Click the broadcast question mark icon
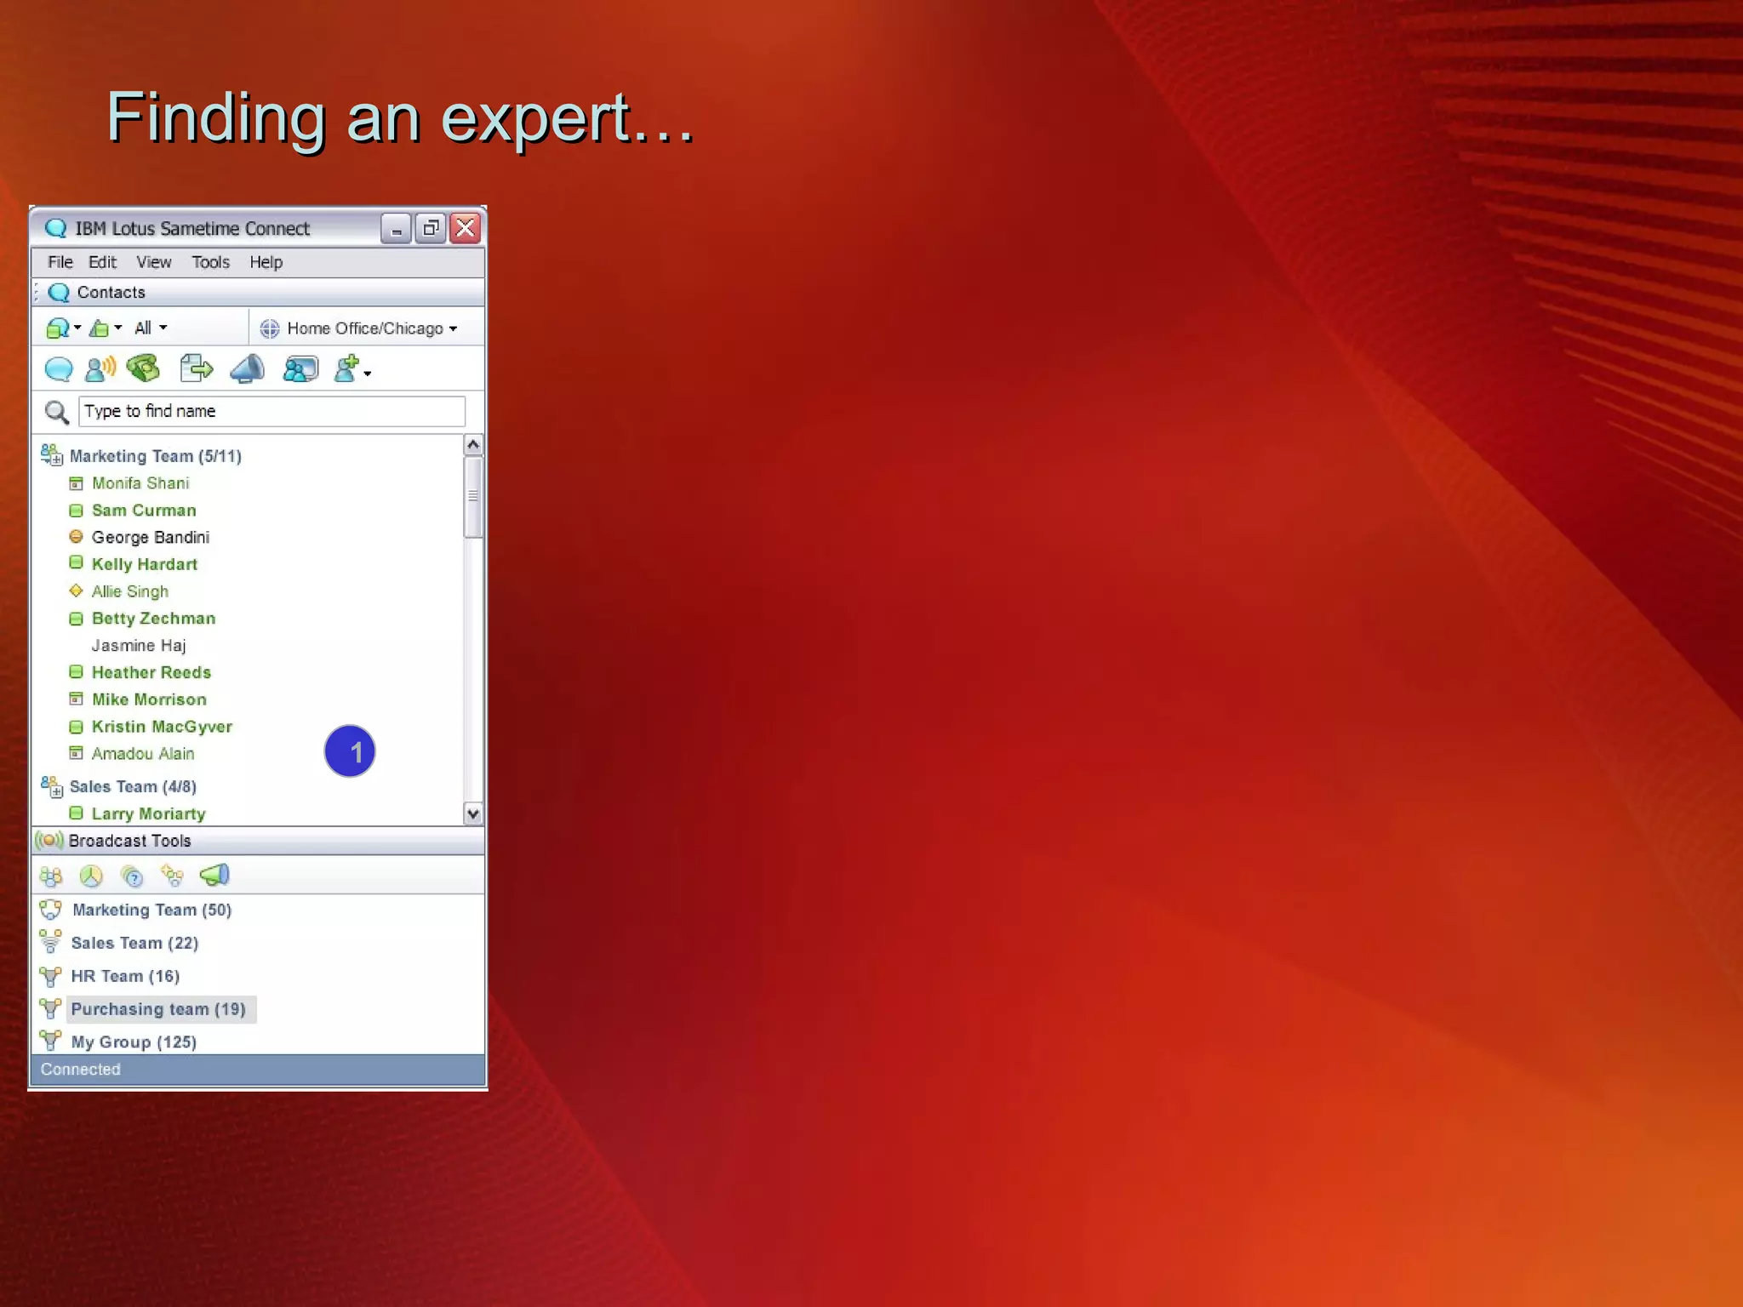This screenshot has width=1743, height=1307. (132, 876)
